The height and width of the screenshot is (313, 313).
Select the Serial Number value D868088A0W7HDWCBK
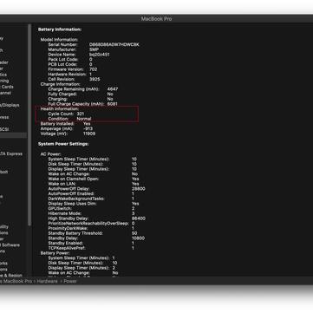pyautogui.click(x=114, y=45)
